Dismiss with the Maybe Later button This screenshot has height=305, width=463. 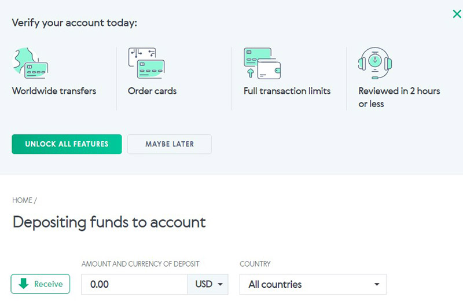click(x=170, y=144)
